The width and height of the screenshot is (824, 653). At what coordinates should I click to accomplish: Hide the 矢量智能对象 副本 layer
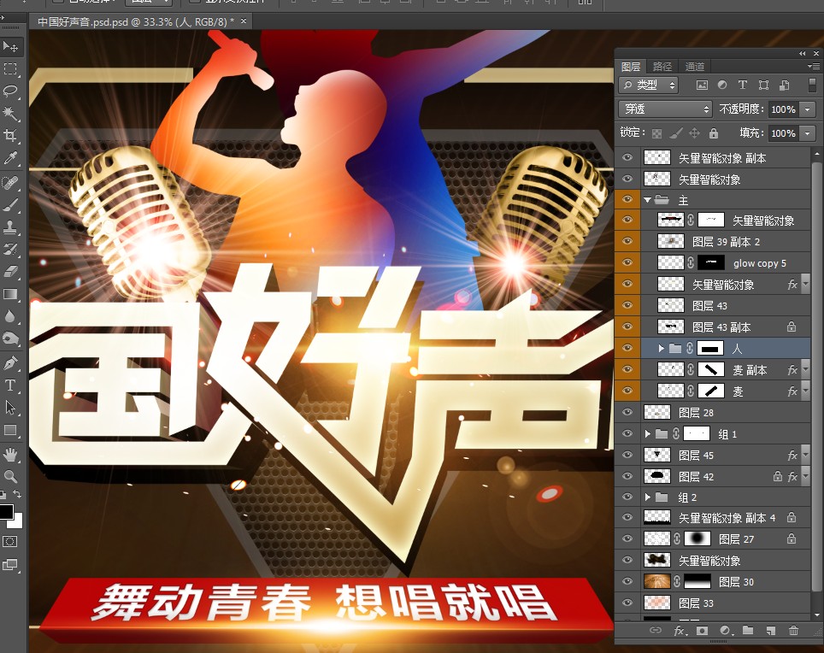click(627, 157)
